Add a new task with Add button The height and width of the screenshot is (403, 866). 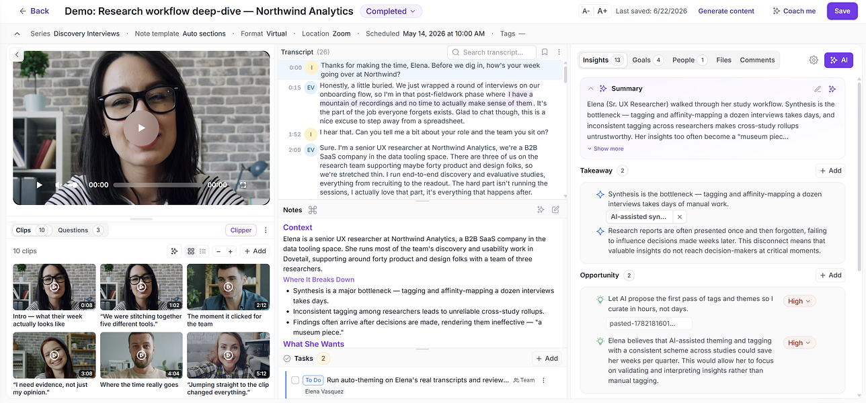click(x=547, y=359)
